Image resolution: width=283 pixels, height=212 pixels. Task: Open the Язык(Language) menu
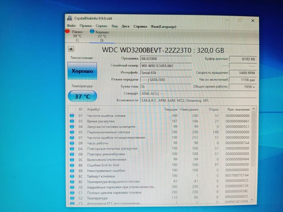coord(163,27)
